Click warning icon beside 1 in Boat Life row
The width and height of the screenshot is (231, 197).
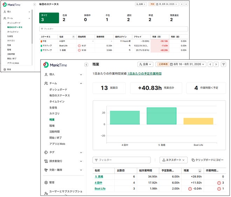219,189
